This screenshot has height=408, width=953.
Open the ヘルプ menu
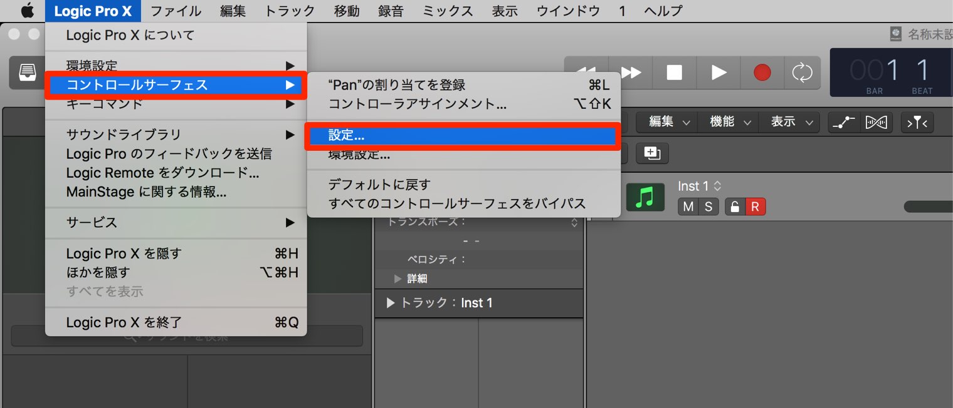[663, 11]
